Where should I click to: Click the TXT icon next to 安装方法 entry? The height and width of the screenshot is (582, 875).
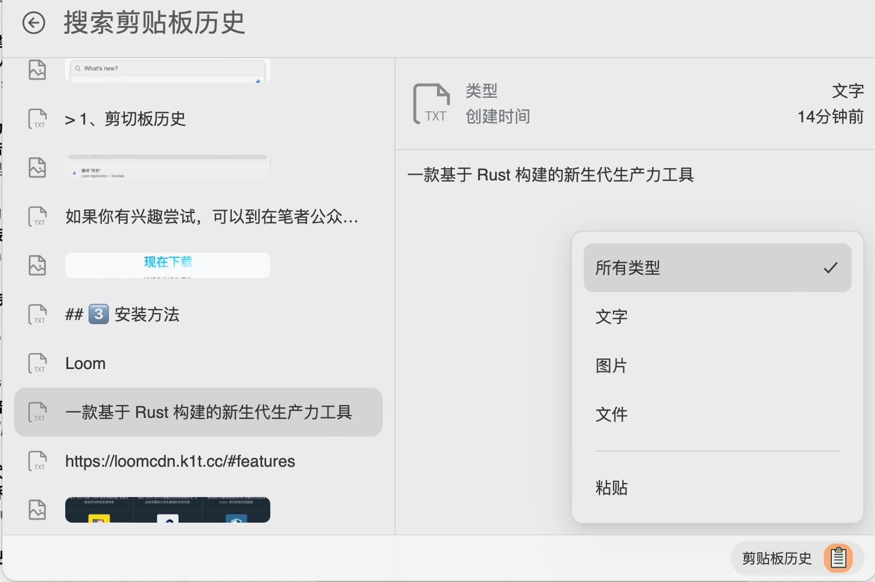[x=38, y=314]
